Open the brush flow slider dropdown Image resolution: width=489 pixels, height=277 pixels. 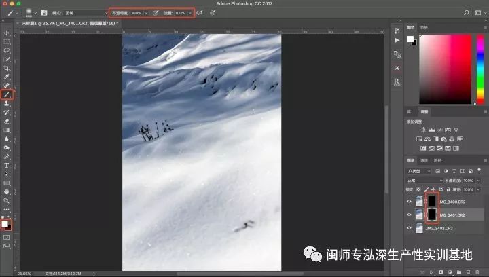pos(189,13)
